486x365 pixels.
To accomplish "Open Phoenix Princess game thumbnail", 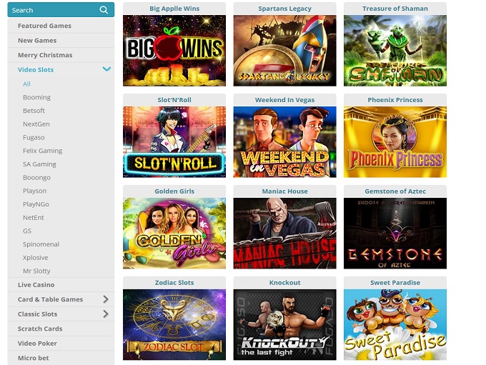I will [x=395, y=142].
